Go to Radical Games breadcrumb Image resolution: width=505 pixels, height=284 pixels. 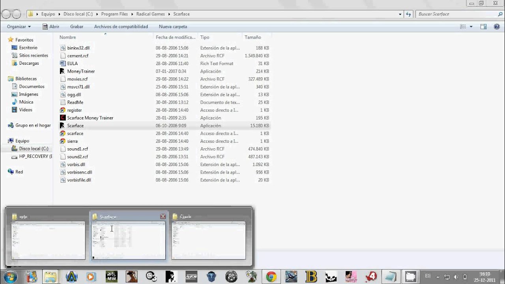[151, 14]
